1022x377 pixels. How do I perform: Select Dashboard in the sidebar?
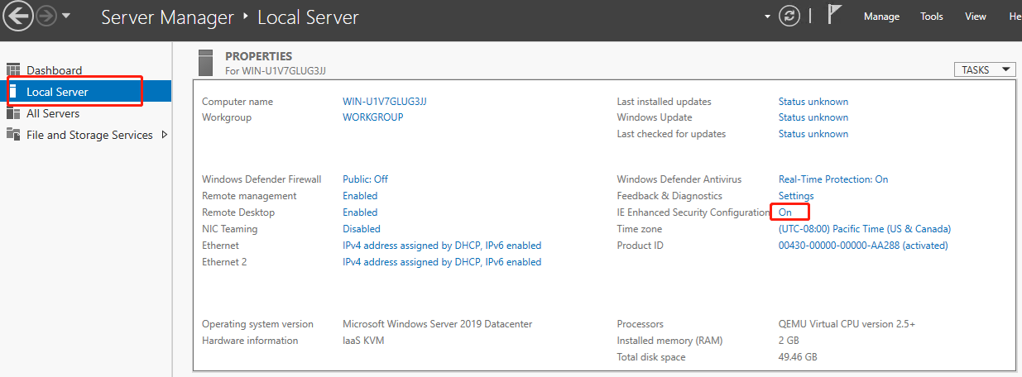(x=54, y=70)
